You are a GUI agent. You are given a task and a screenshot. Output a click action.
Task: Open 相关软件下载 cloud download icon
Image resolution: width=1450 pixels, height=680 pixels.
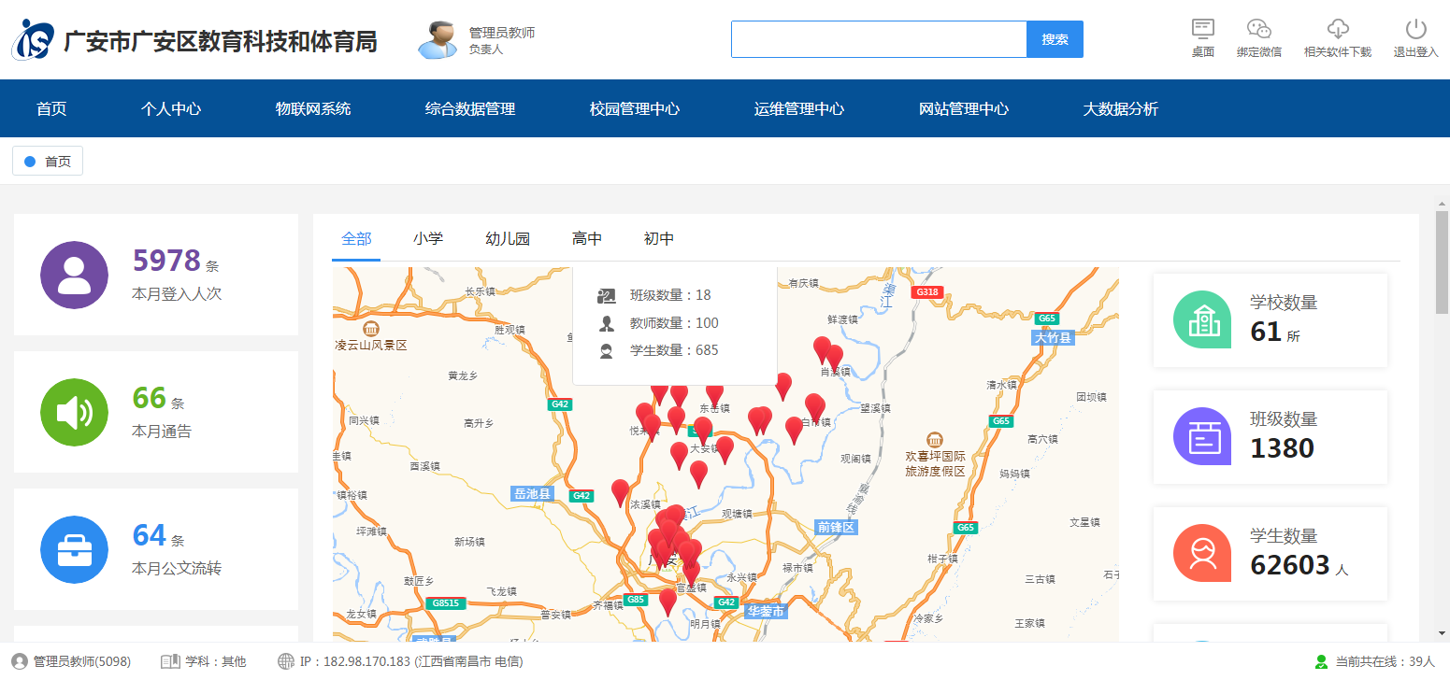click(x=1338, y=29)
